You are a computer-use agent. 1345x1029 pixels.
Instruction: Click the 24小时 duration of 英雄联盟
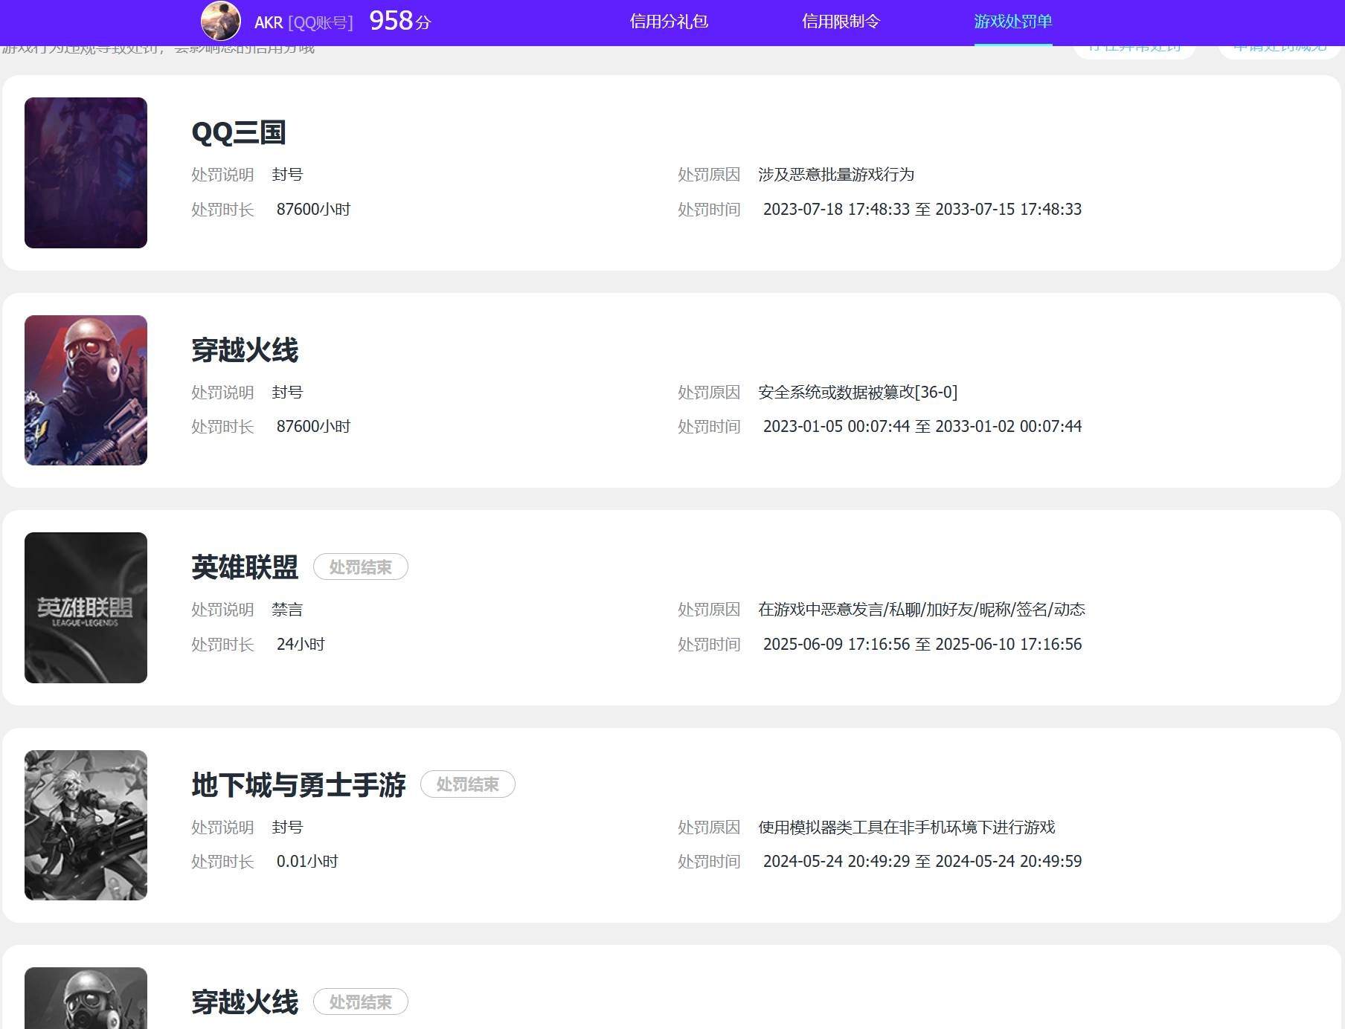coord(301,644)
